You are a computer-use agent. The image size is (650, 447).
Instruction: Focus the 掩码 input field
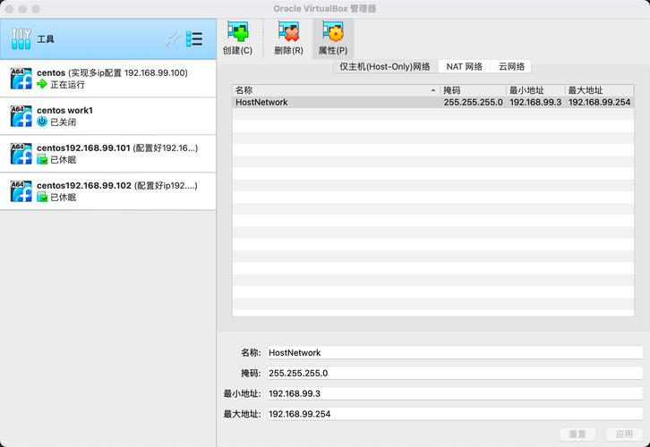tap(455, 373)
